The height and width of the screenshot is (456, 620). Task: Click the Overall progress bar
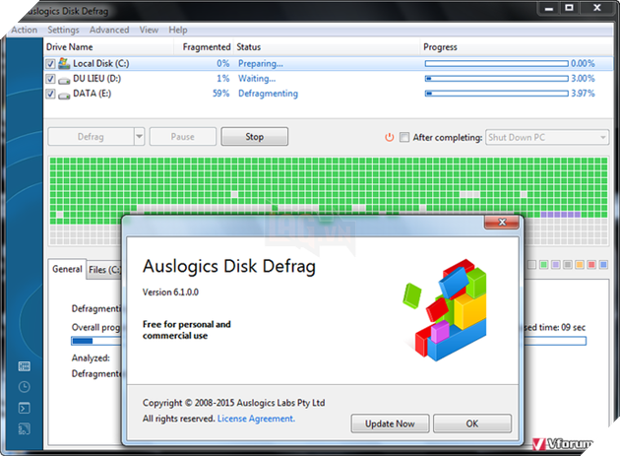coord(328,341)
